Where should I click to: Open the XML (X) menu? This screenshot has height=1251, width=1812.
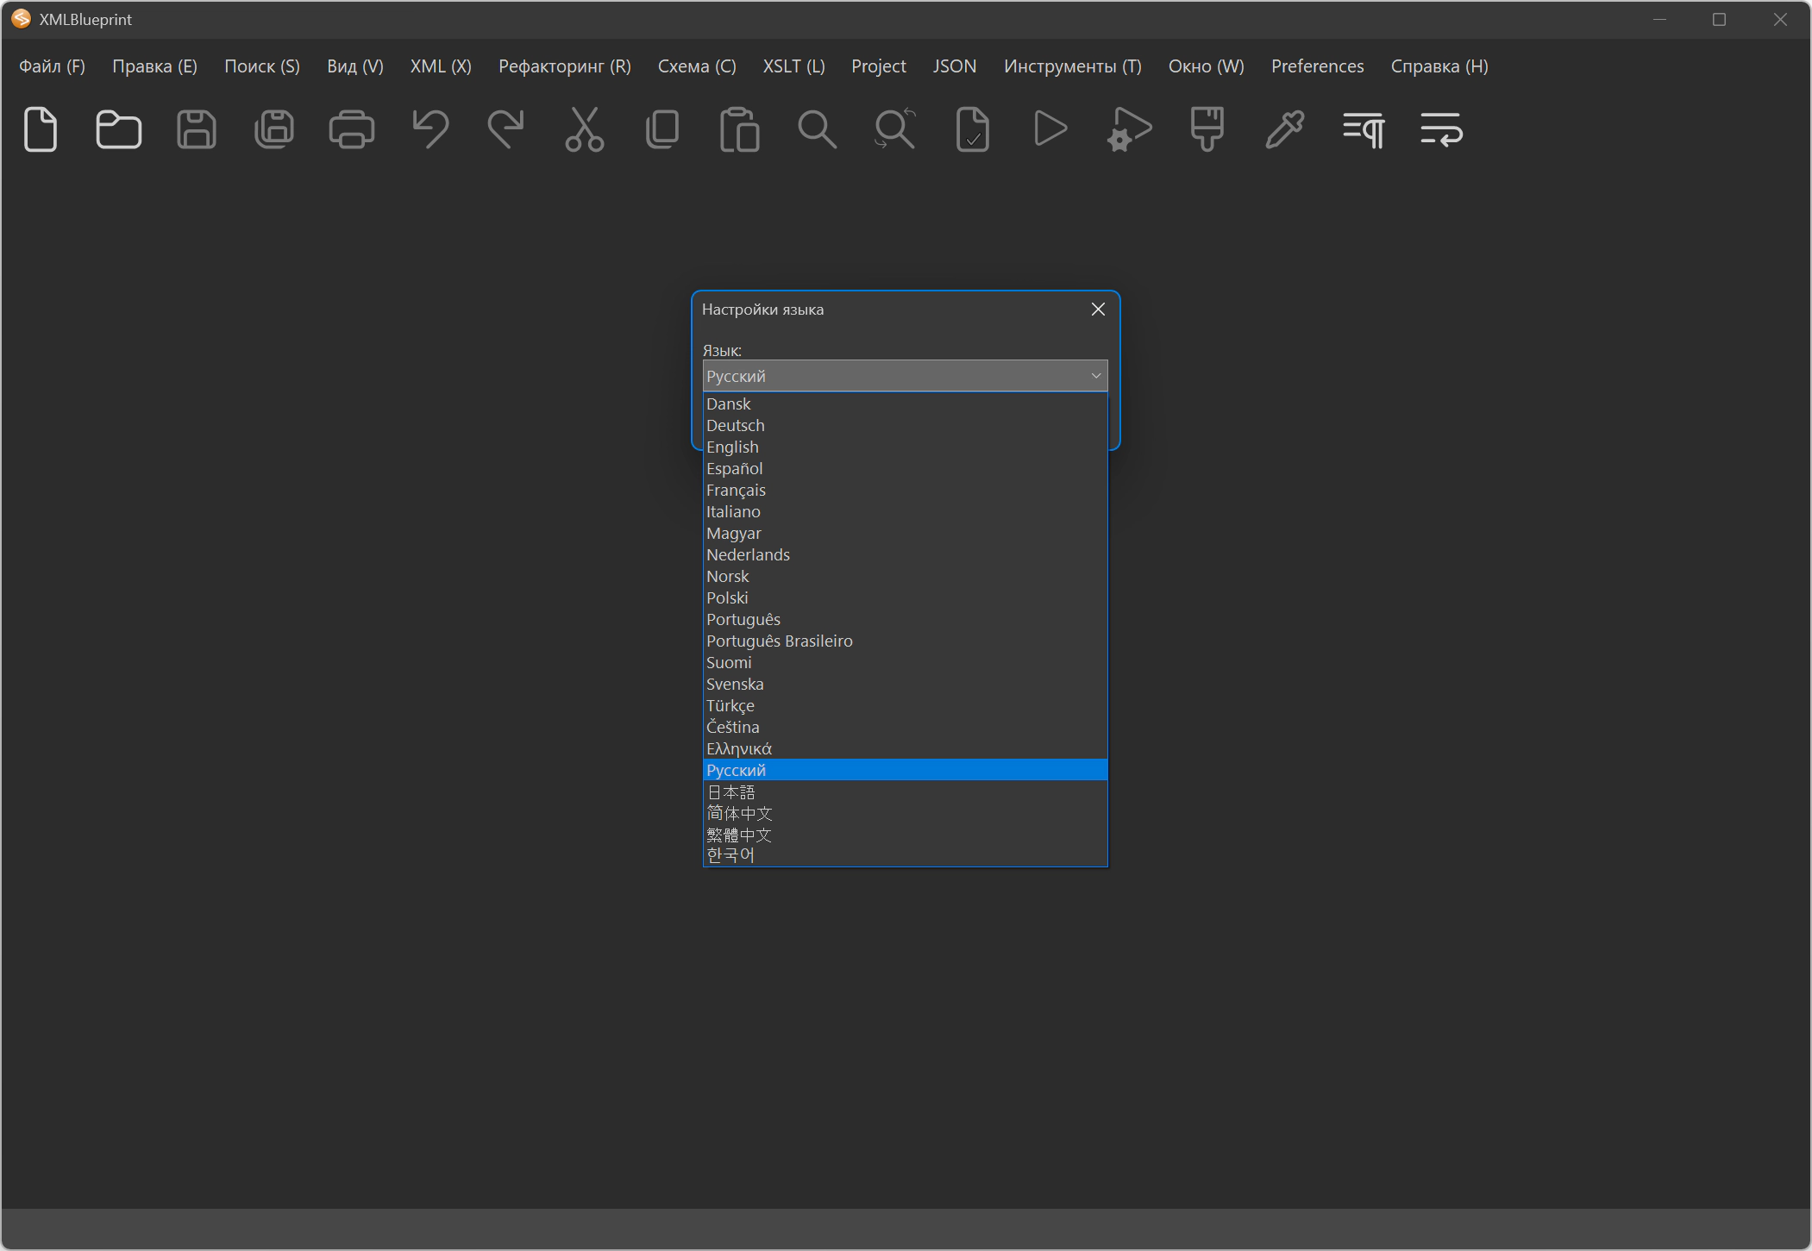441,66
